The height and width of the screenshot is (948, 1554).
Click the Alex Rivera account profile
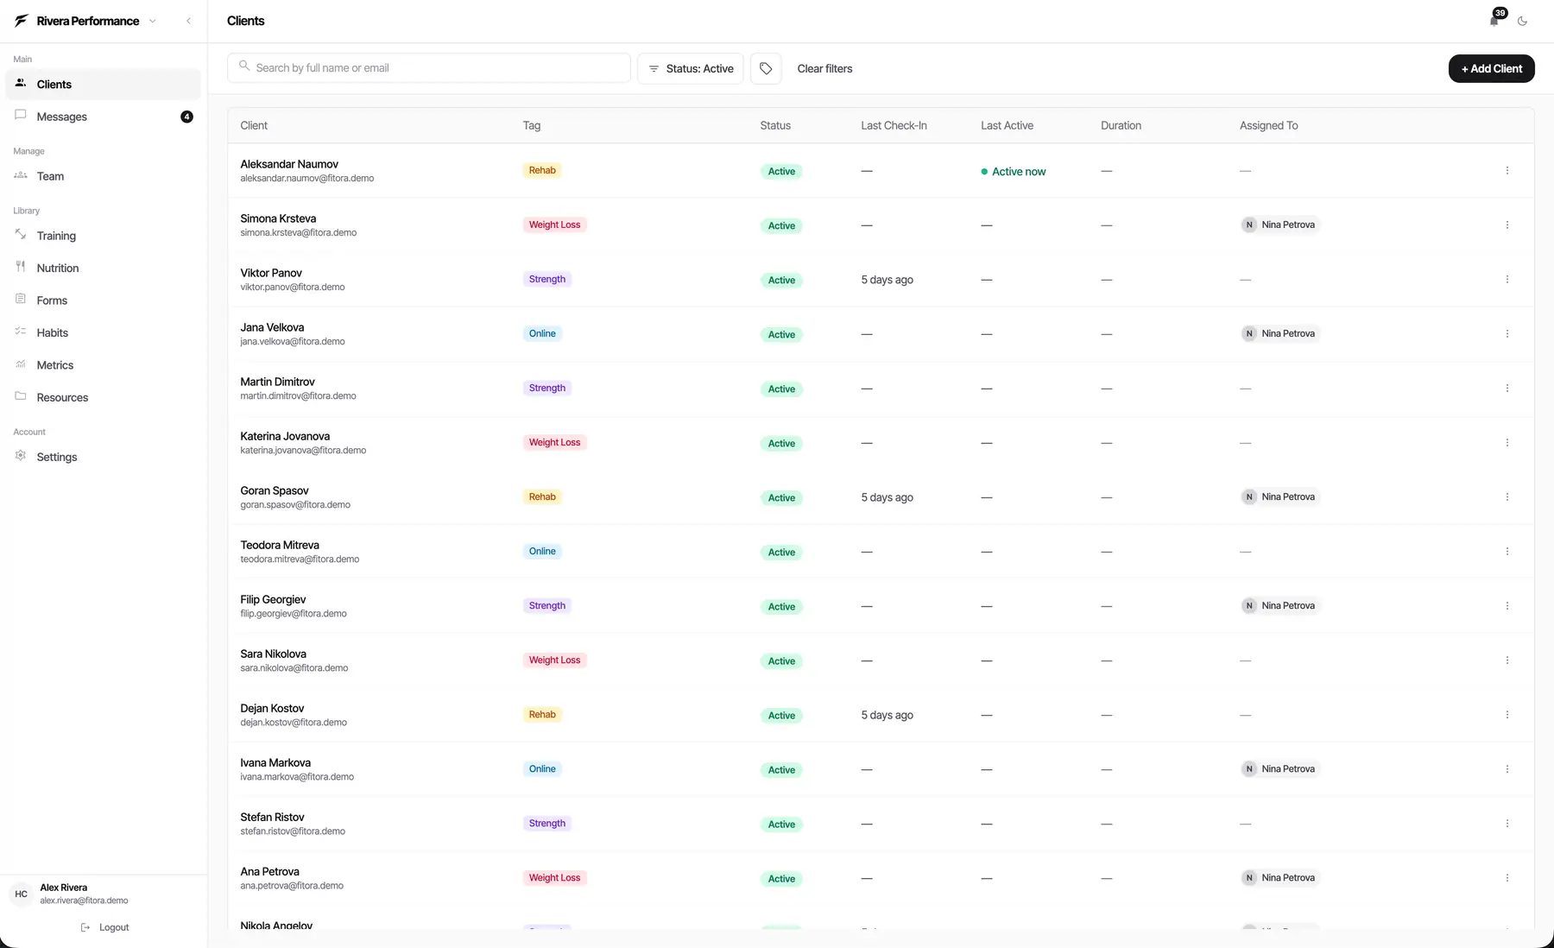[104, 894]
